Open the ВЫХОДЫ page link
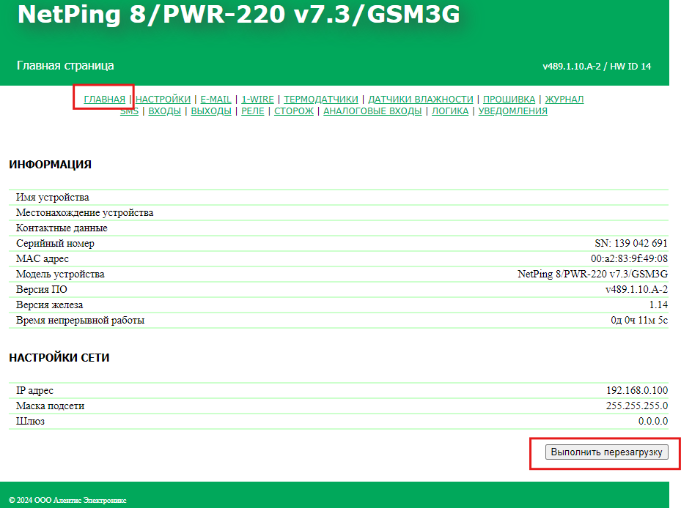Viewport: 681px width, 508px height. point(211,111)
